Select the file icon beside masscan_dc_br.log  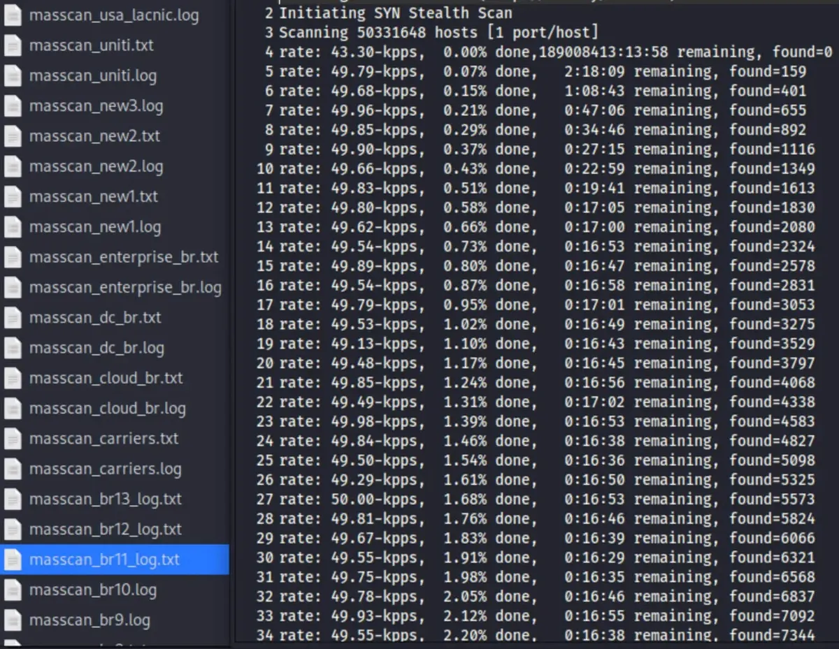pyautogui.click(x=13, y=348)
